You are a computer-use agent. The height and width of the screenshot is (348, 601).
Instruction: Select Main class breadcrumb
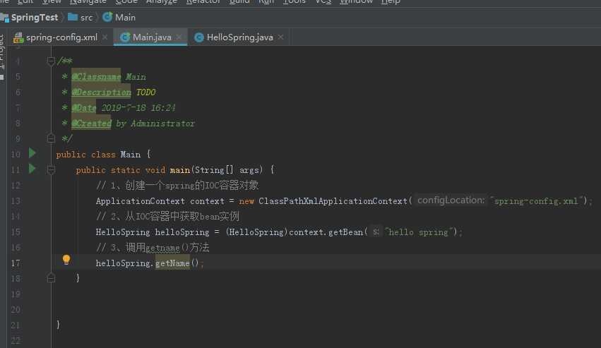[125, 18]
